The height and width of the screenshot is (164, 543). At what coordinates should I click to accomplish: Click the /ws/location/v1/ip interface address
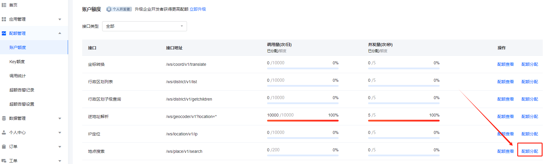(x=182, y=134)
